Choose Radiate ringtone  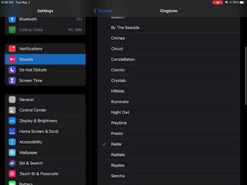click(x=169, y=155)
